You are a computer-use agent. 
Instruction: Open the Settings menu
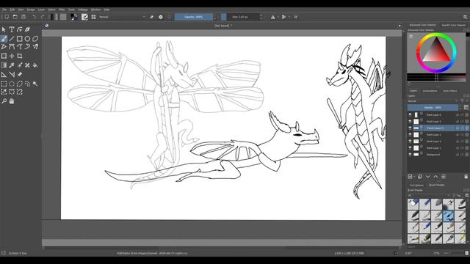83,10
